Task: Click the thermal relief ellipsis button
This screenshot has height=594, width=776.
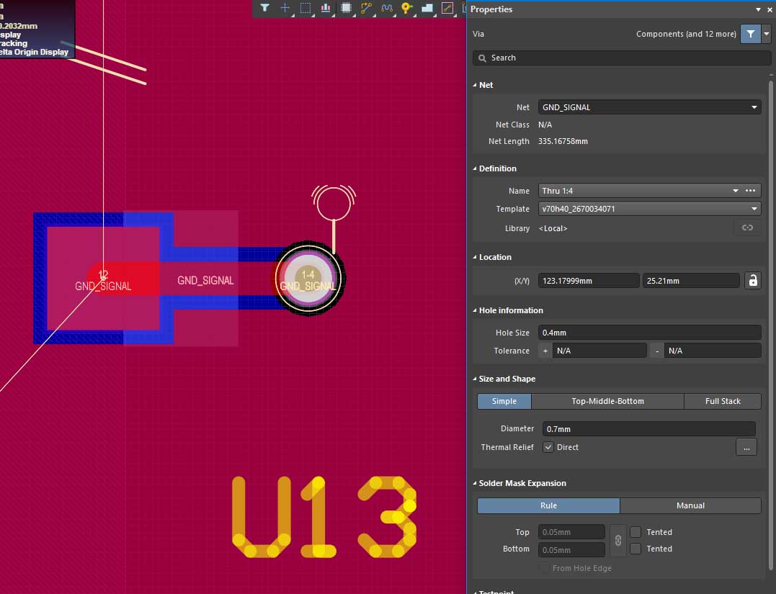Action: pyautogui.click(x=746, y=447)
